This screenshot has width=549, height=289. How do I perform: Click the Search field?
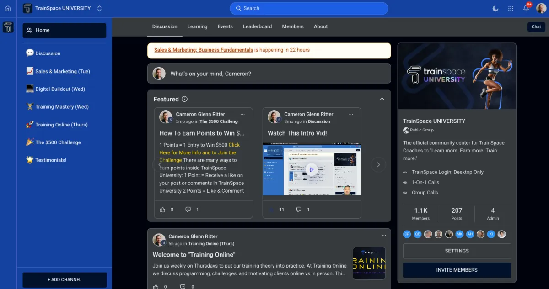point(309,8)
